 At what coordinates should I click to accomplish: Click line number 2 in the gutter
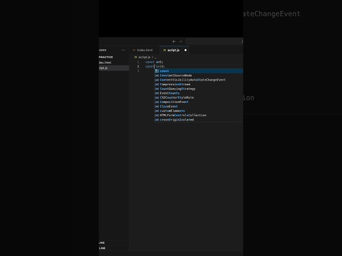[138, 66]
